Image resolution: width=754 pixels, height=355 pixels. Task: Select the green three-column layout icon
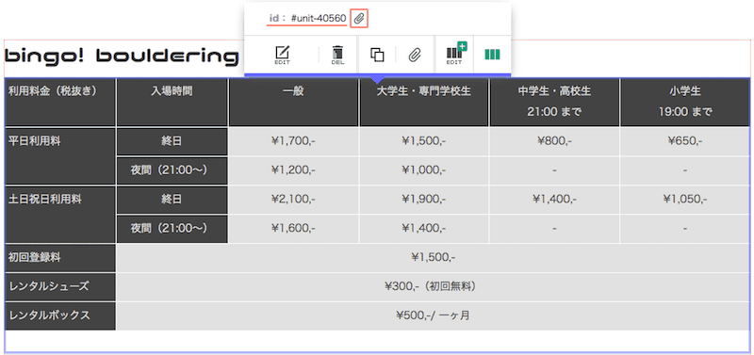pyautogui.click(x=492, y=55)
